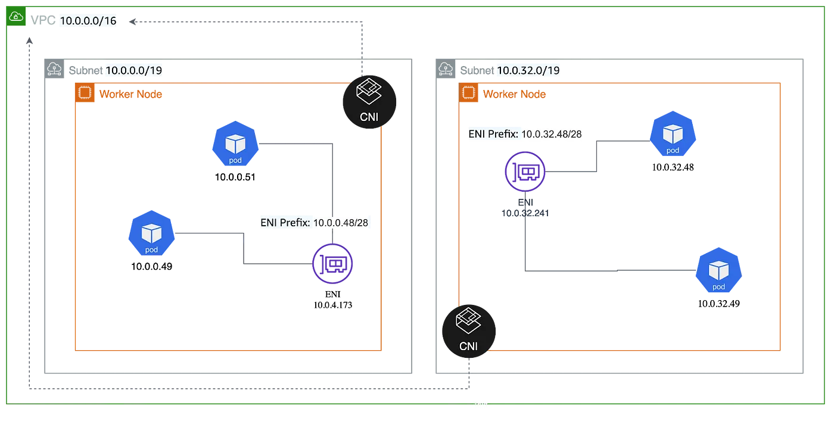
Task: Select the VPC CIDR label 10.0.0.0/16
Action: pyautogui.click(x=89, y=22)
